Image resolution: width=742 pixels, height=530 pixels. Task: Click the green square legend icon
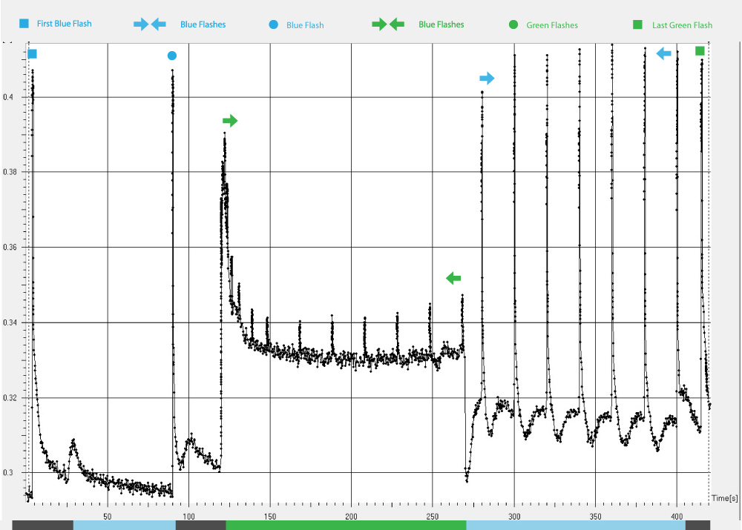(638, 25)
